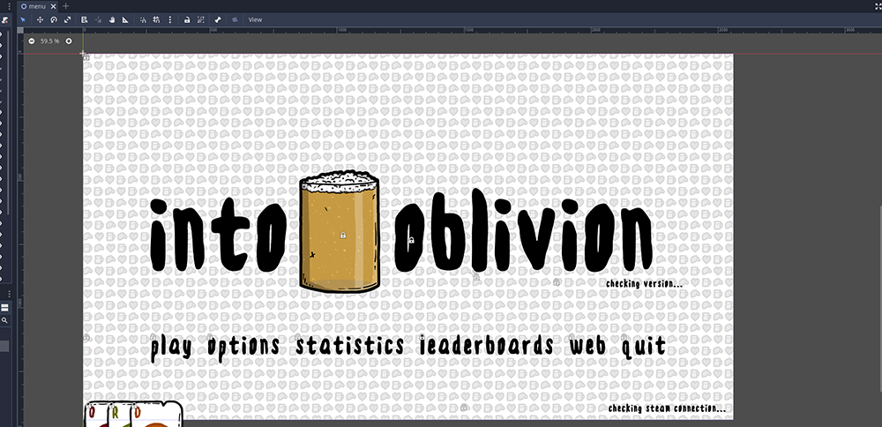
Task: Click the 'quit' menu label
Action: [x=644, y=347]
